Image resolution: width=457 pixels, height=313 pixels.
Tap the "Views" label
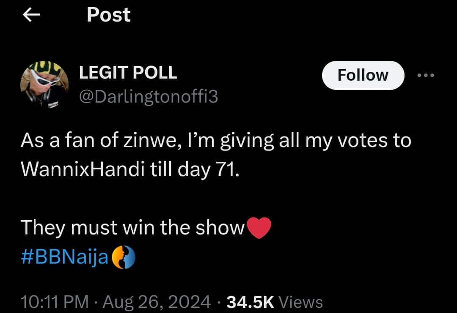[x=302, y=302]
